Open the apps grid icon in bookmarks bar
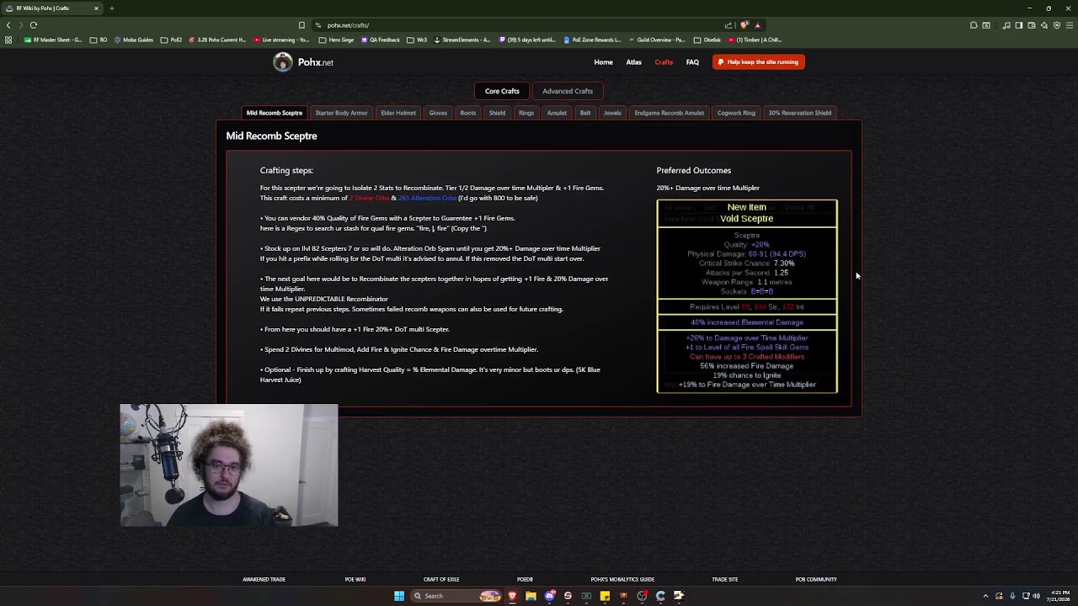Image resolution: width=1078 pixels, height=606 pixels. tap(8, 40)
